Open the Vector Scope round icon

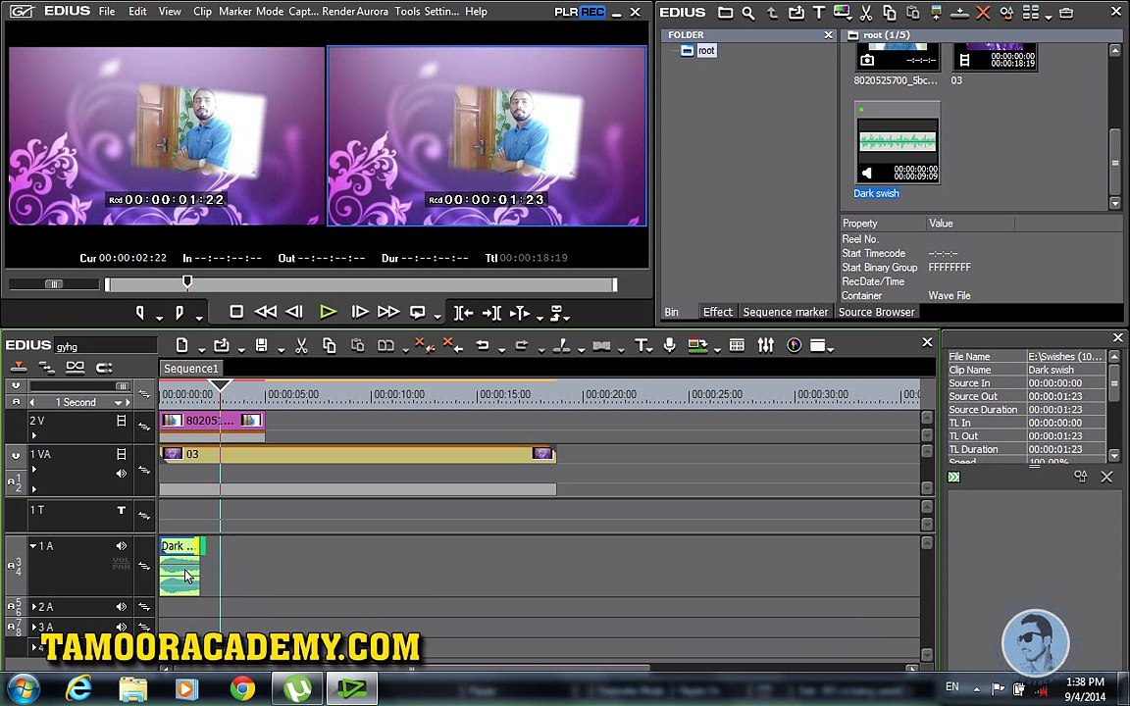795,346
